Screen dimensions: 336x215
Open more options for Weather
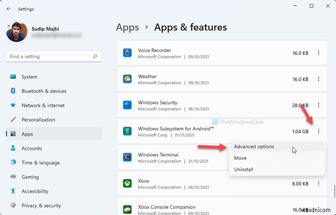319,79
